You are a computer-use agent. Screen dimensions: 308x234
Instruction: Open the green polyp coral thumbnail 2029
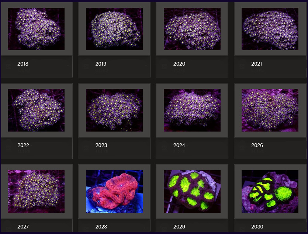[192, 192]
